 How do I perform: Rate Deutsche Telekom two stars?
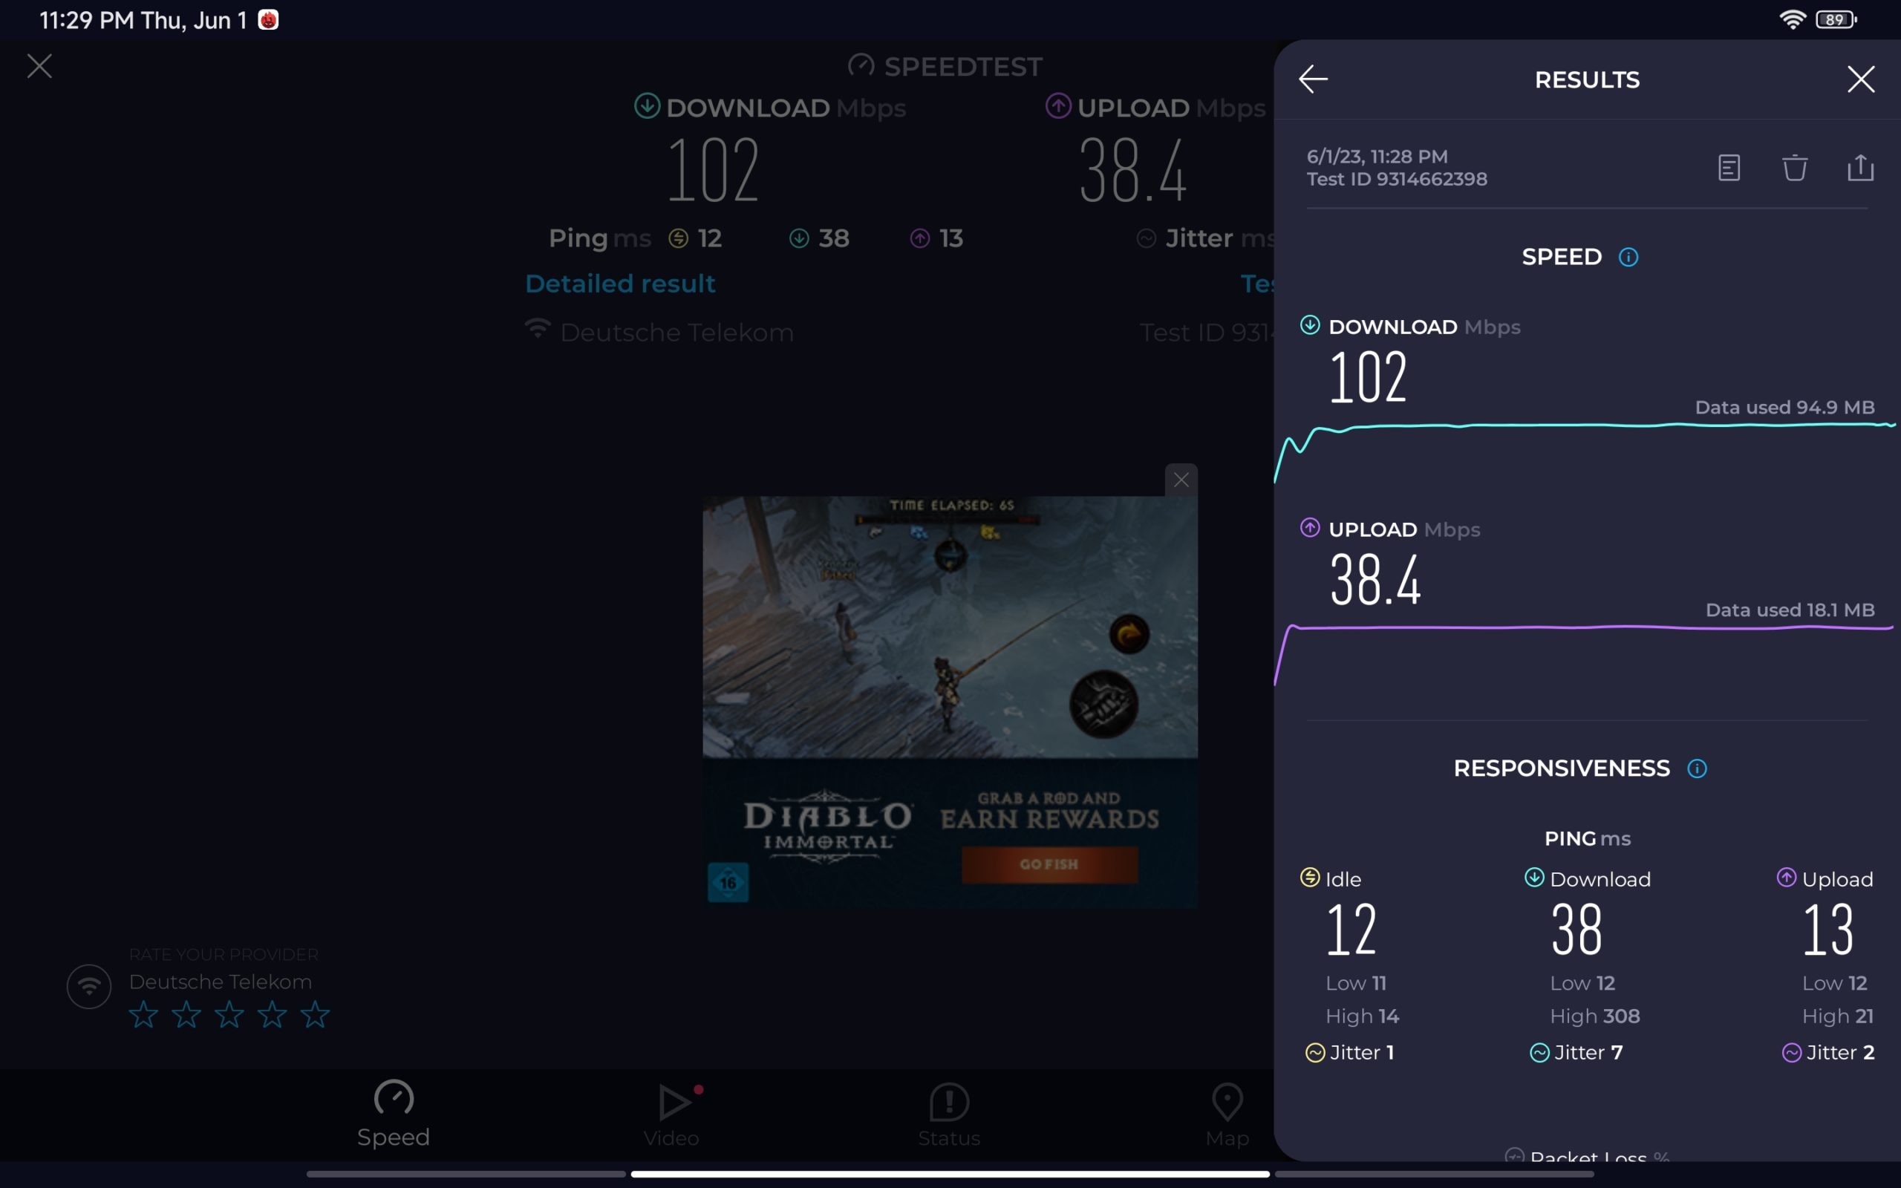(x=186, y=1014)
